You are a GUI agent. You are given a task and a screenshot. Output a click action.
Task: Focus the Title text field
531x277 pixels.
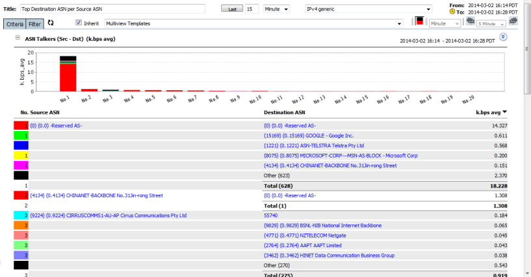113,9
